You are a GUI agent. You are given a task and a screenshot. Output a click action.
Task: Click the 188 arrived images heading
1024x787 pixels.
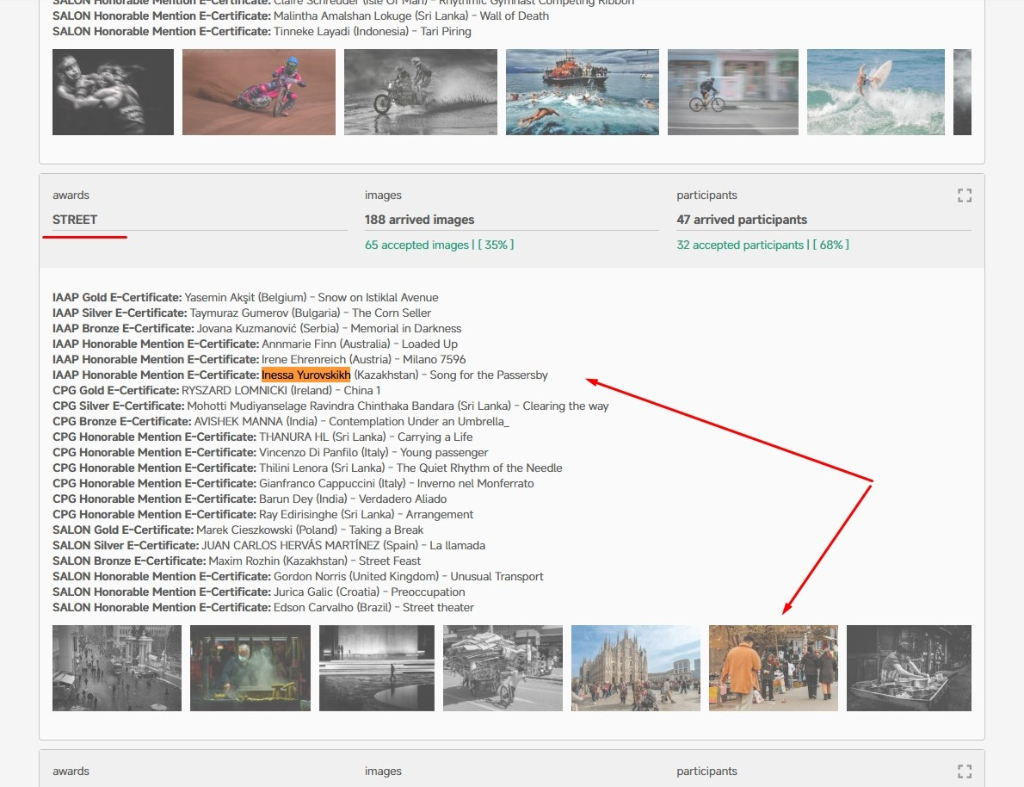click(419, 220)
